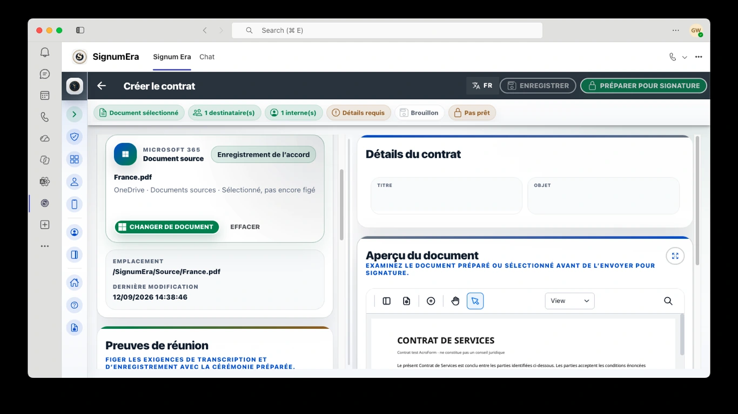The width and height of the screenshot is (738, 414).
Task: Open the three-dot menu next to the call chevron
Action: pos(699,57)
